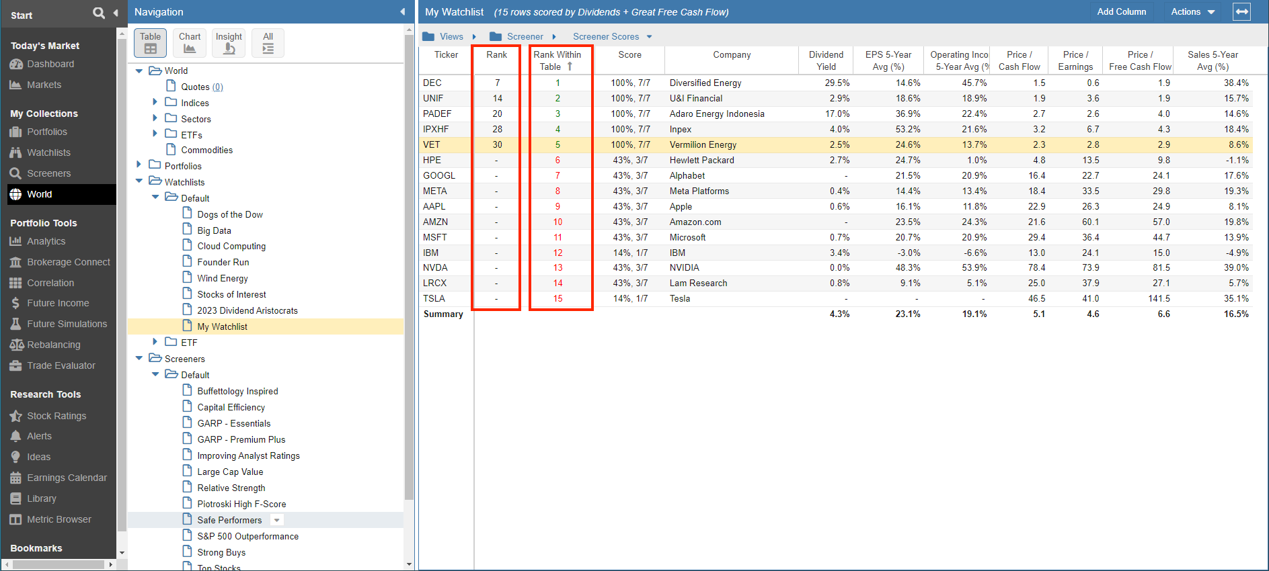Open dropdown arrow next to Safe Performers
The width and height of the screenshot is (1269, 571).
pos(276,520)
